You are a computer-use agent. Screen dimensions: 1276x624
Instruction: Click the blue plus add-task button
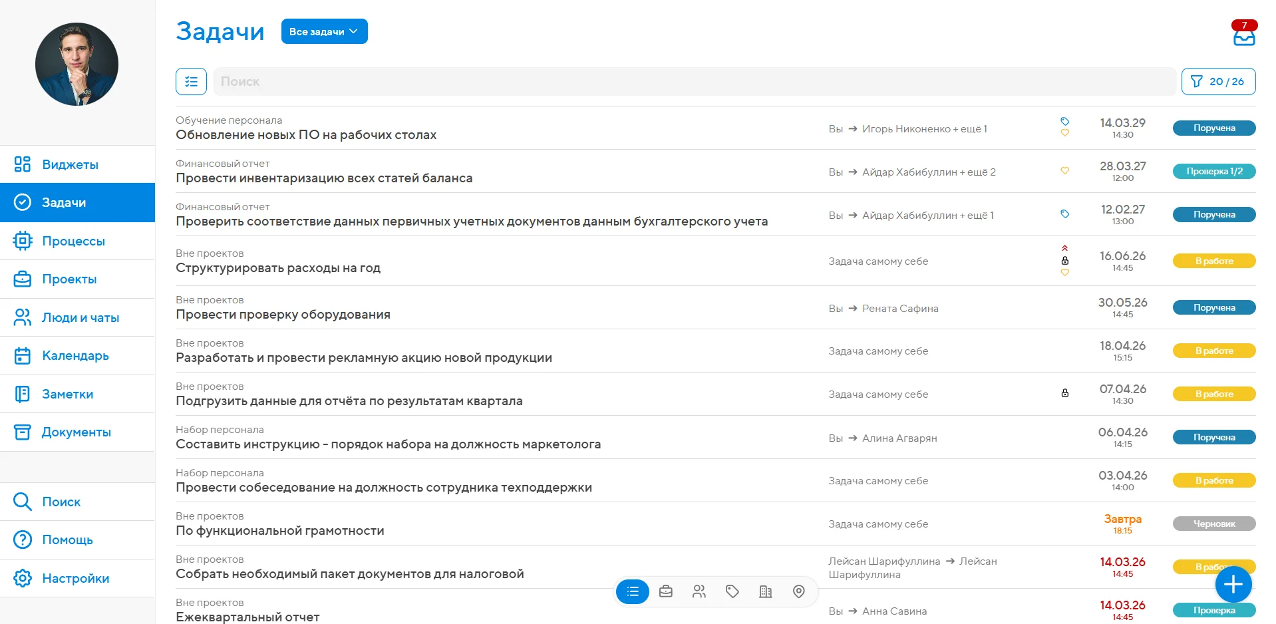coord(1233,585)
